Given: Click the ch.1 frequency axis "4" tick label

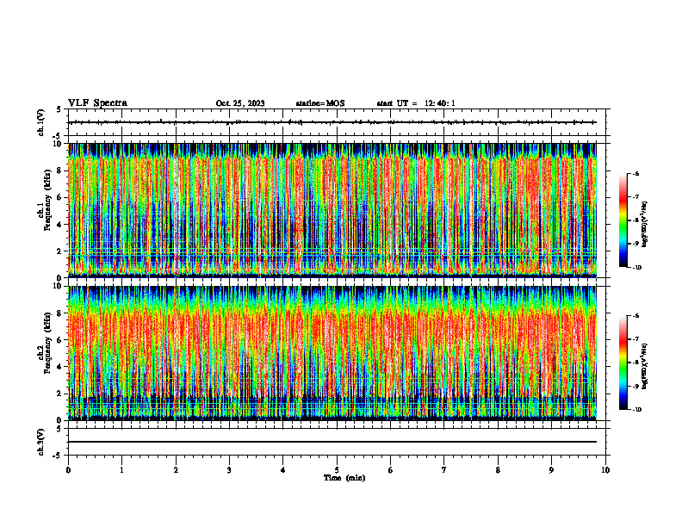Looking at the screenshot, I should [61, 225].
